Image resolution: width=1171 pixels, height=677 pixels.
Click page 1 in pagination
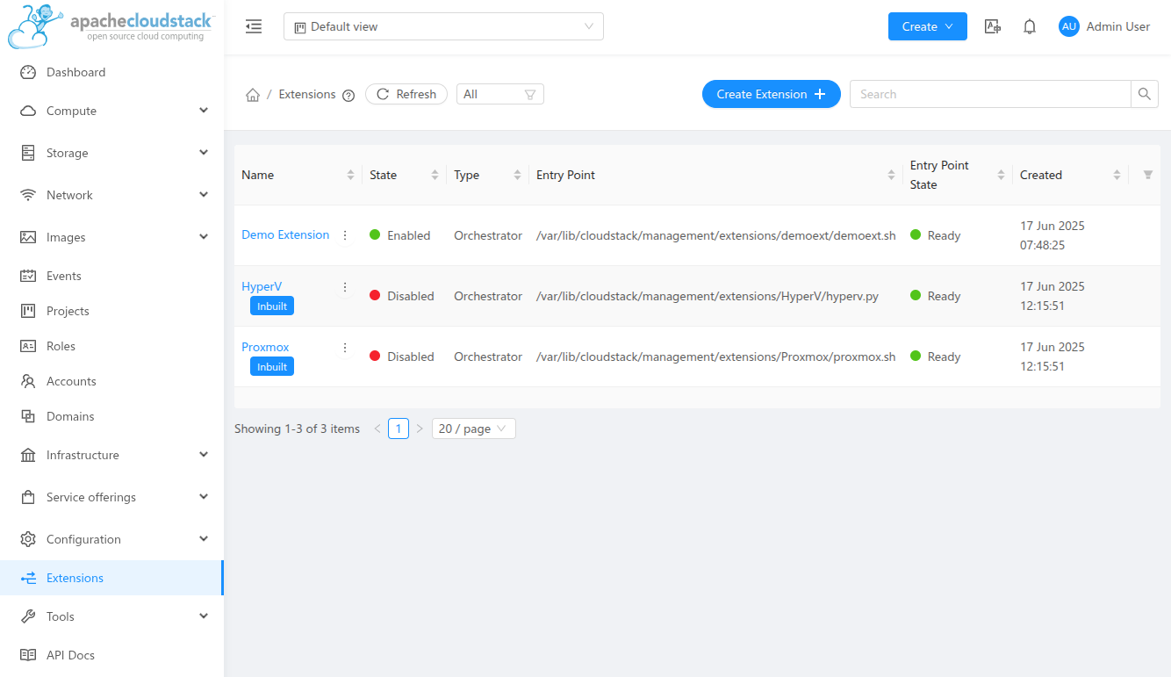click(x=399, y=429)
